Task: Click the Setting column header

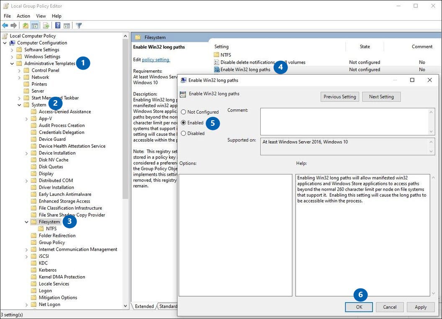Action: click(x=221, y=47)
